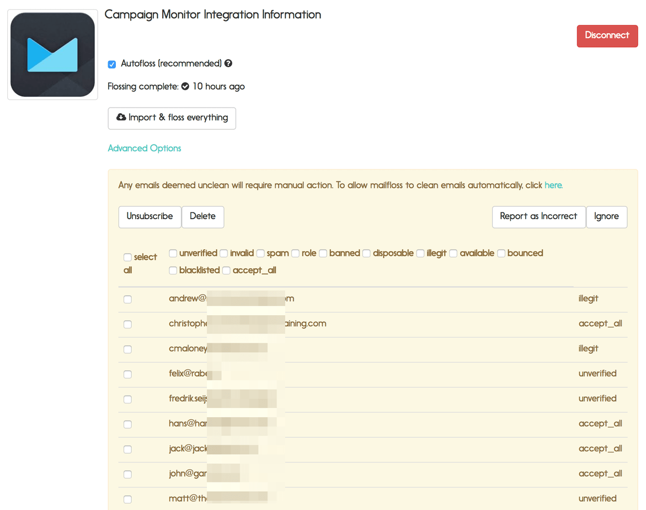Open the Autofloss help question-mark icon

[x=228, y=63]
